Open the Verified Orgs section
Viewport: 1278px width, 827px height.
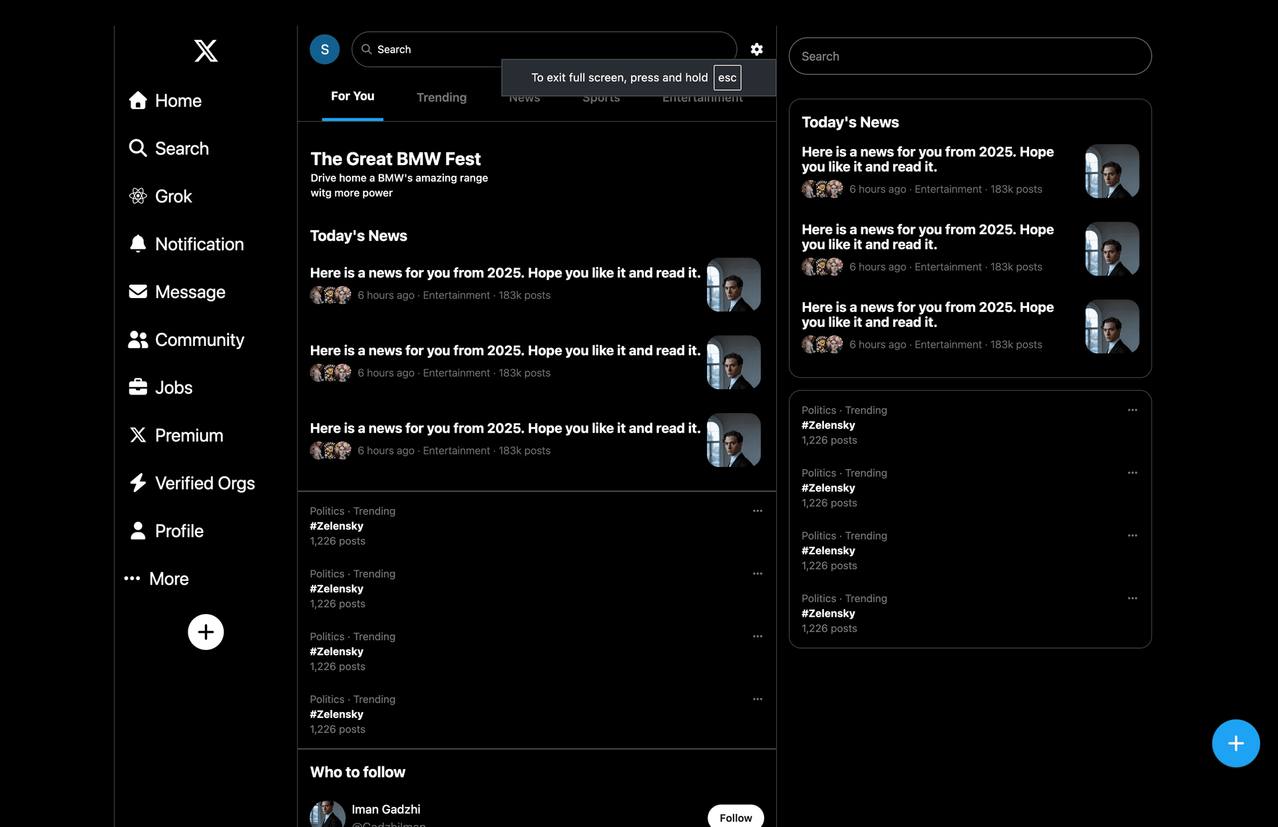click(x=204, y=483)
